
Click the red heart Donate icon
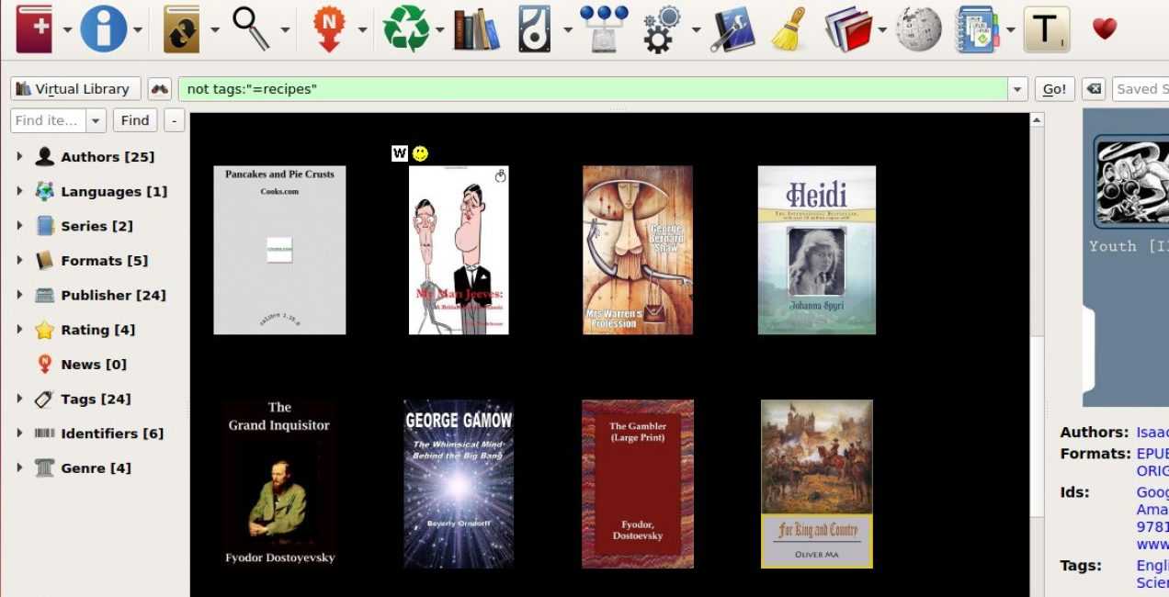coord(1104,28)
